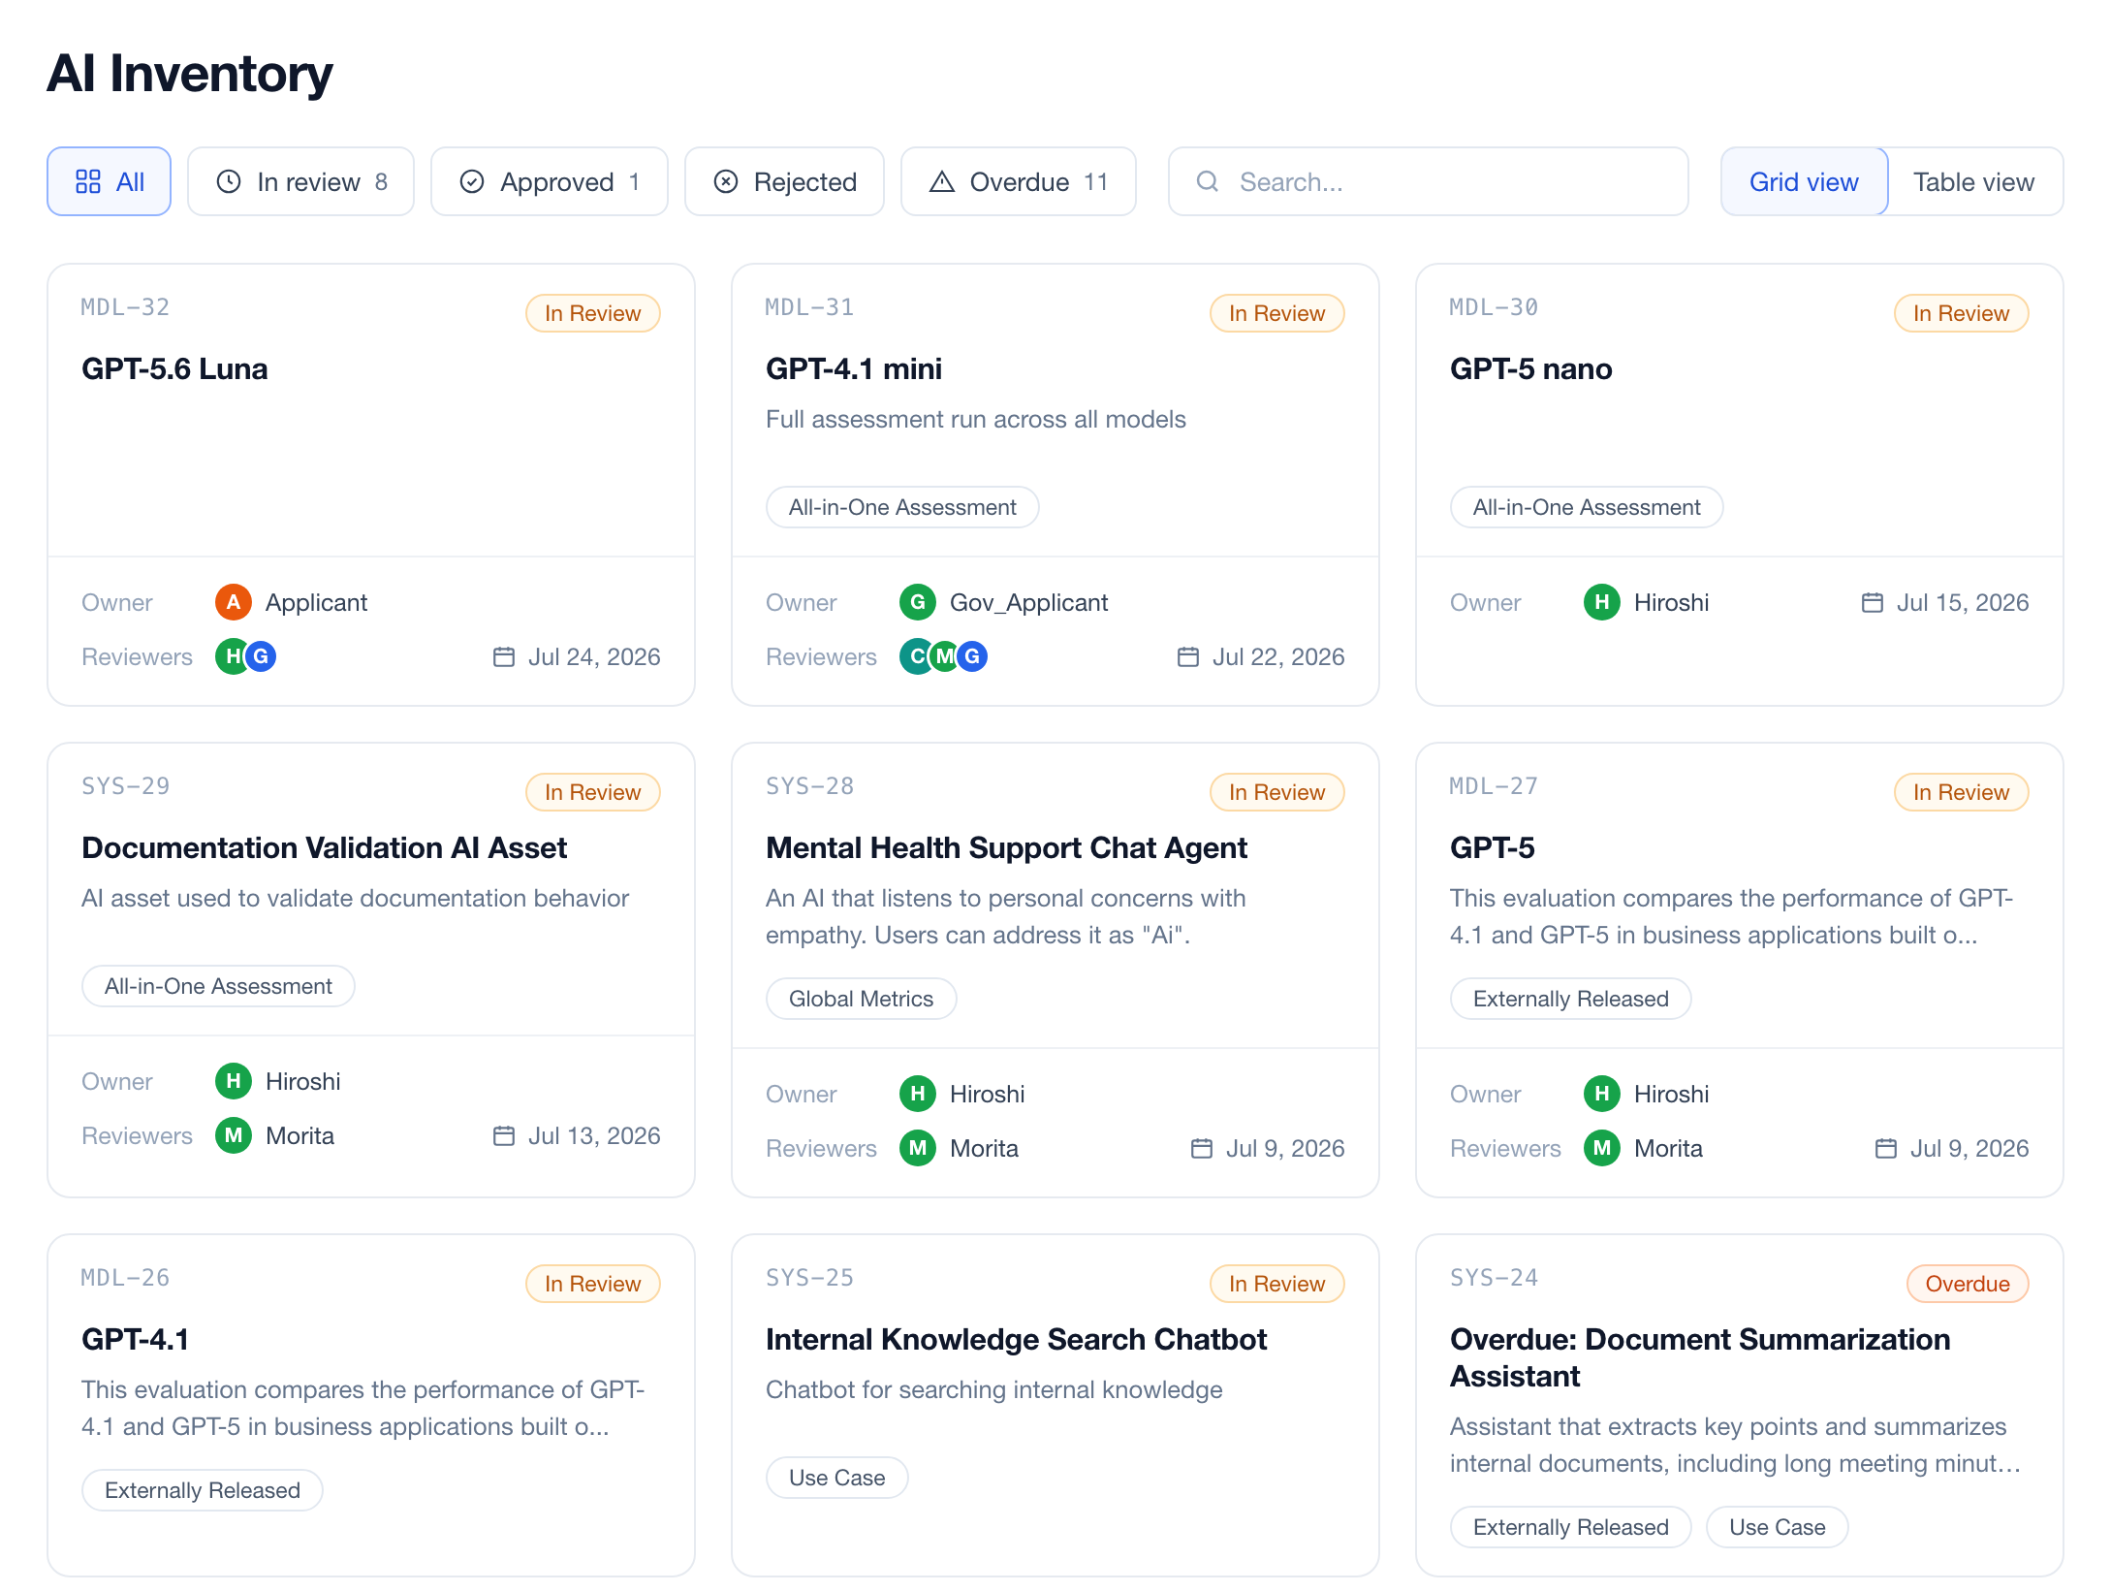Click "Chatbot for searching internal knowledge" text
Image resolution: width=2111 pixels, height=1592 pixels.
click(994, 1389)
